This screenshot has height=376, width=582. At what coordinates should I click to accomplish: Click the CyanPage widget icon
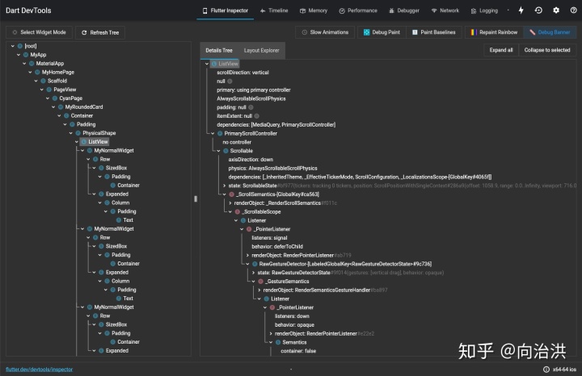pyautogui.click(x=55, y=98)
